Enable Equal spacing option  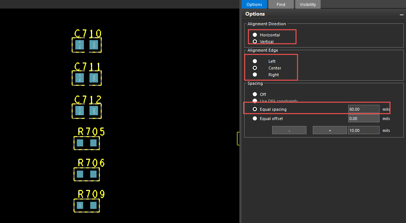pyautogui.click(x=255, y=109)
